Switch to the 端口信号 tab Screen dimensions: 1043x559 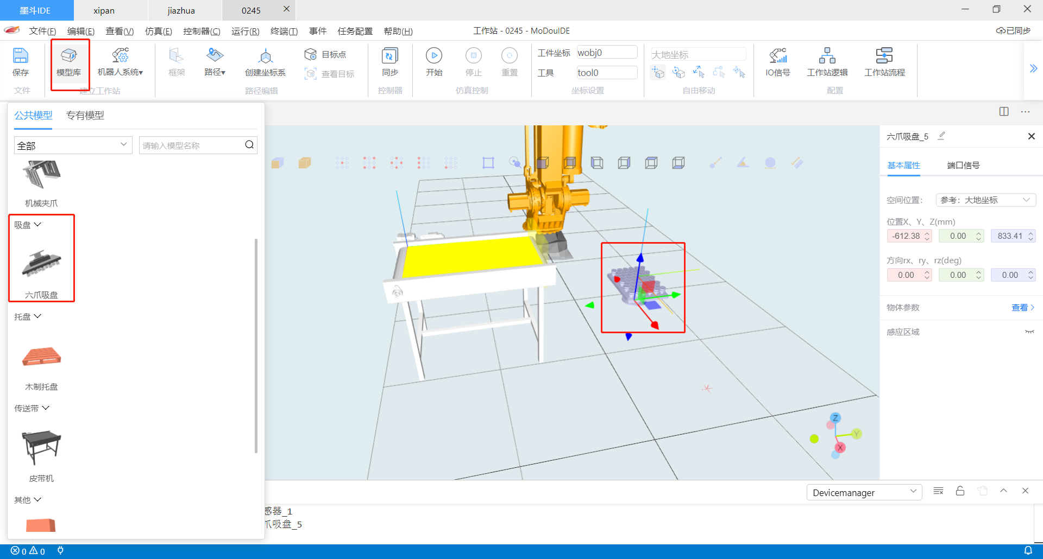(963, 166)
